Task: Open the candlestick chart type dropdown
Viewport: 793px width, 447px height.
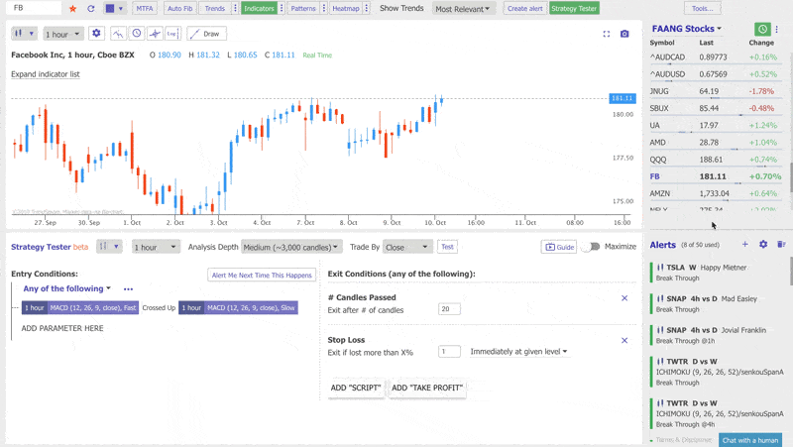Action: coord(24,34)
